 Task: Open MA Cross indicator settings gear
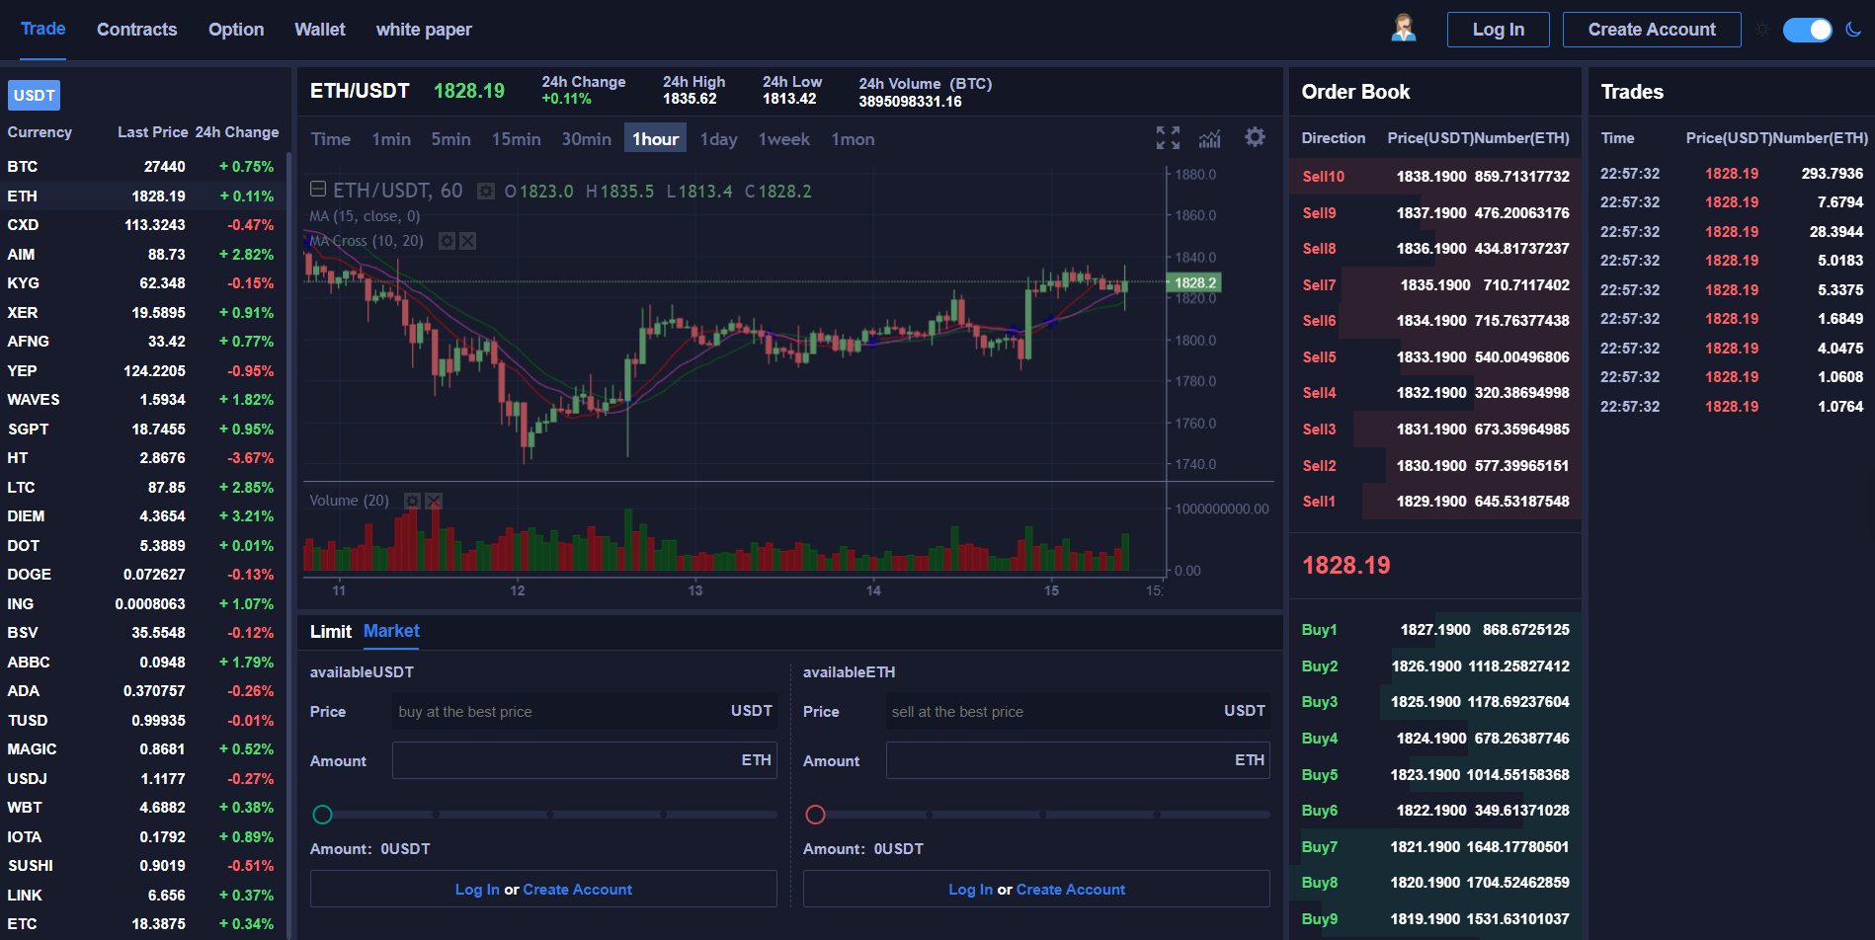(x=446, y=240)
